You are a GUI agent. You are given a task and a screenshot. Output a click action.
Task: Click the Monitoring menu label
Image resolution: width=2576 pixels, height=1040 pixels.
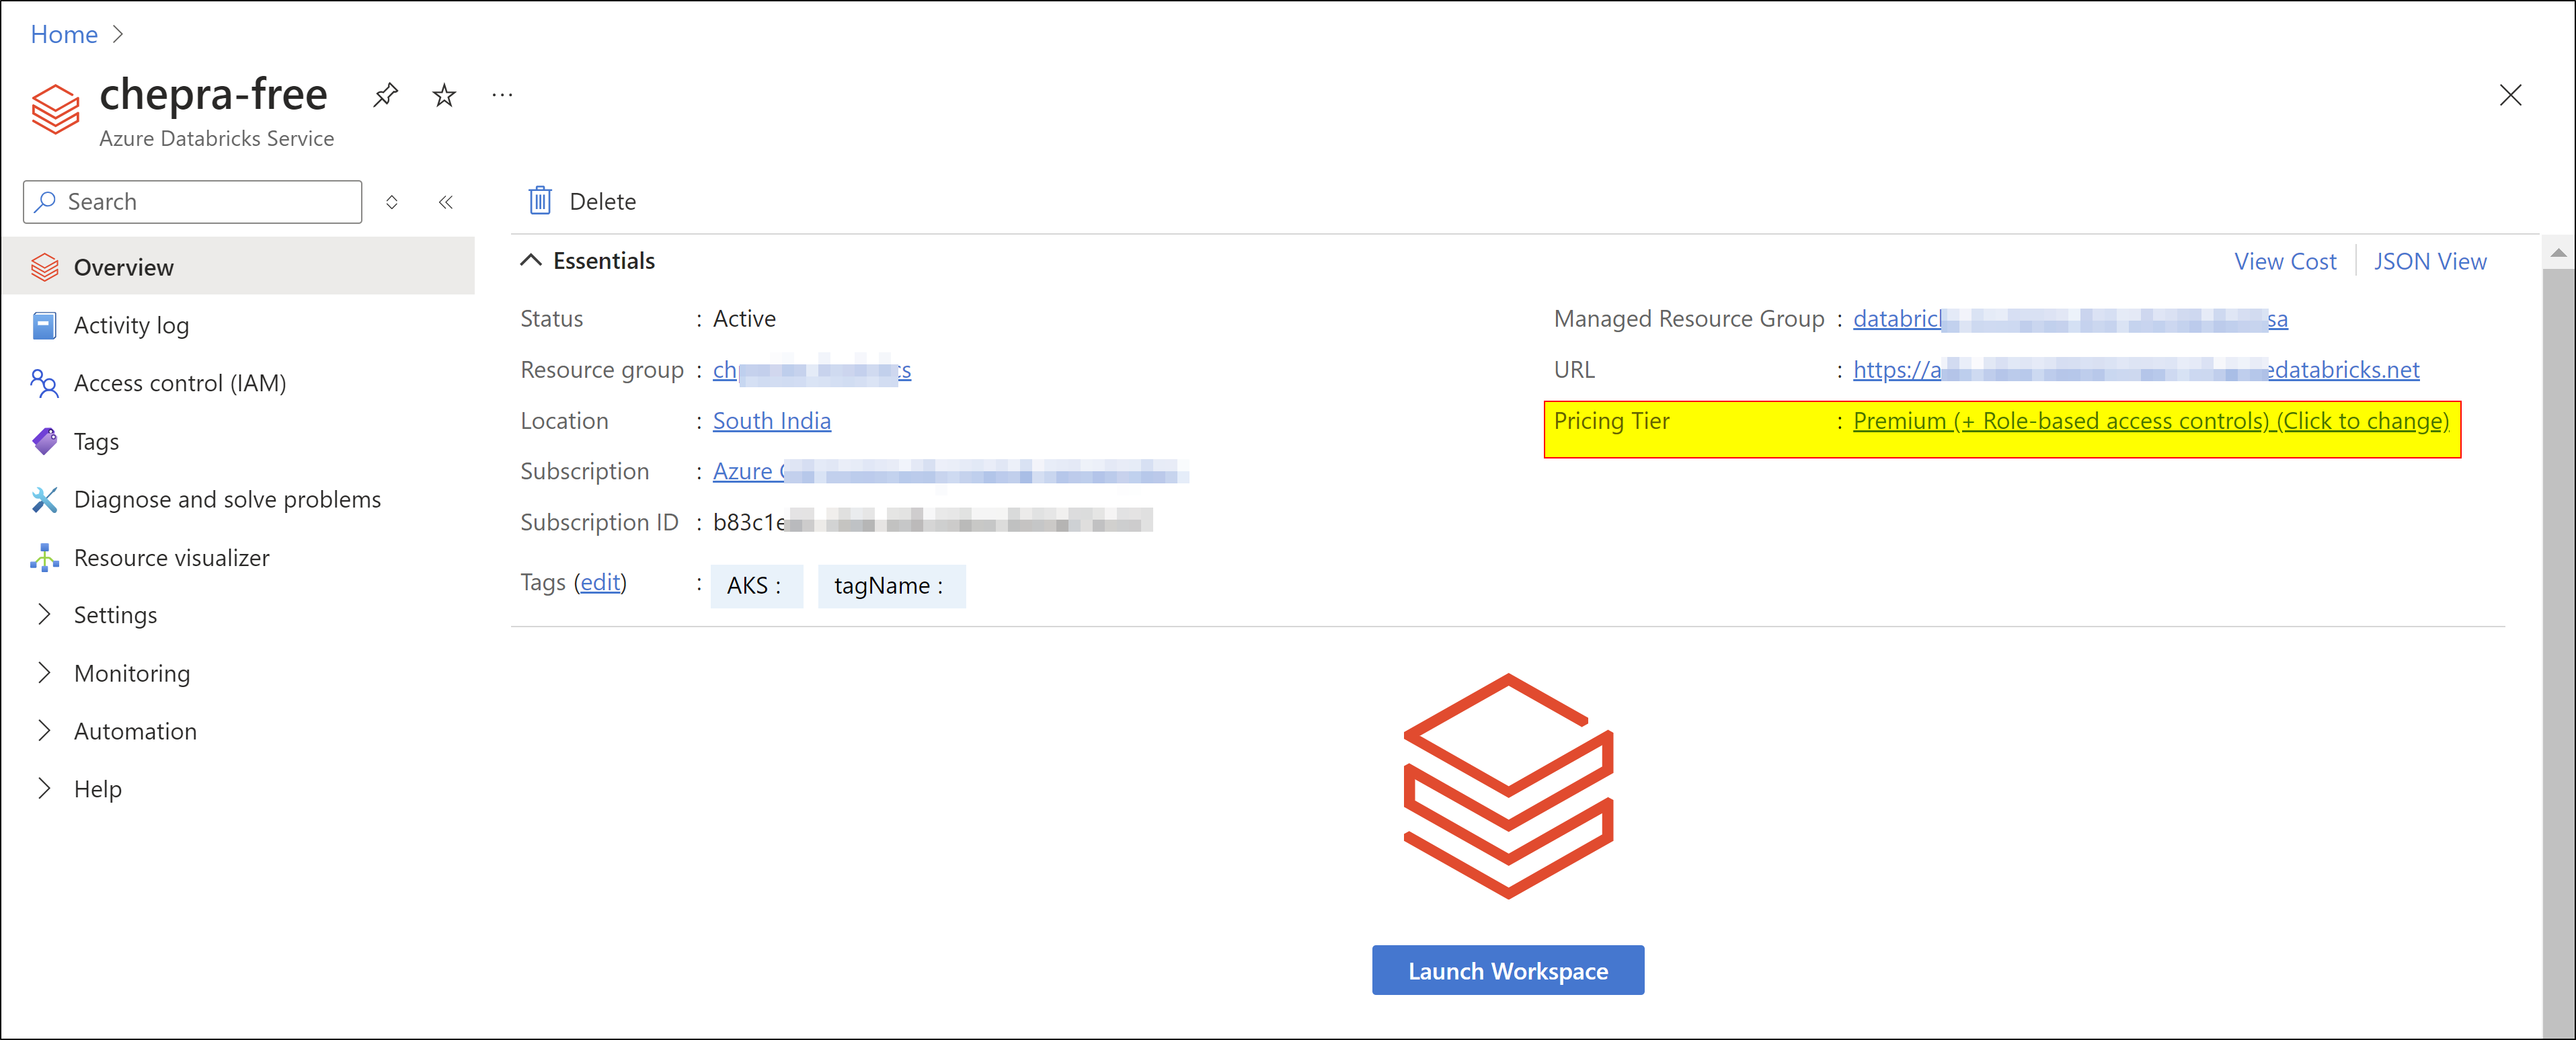pos(132,673)
